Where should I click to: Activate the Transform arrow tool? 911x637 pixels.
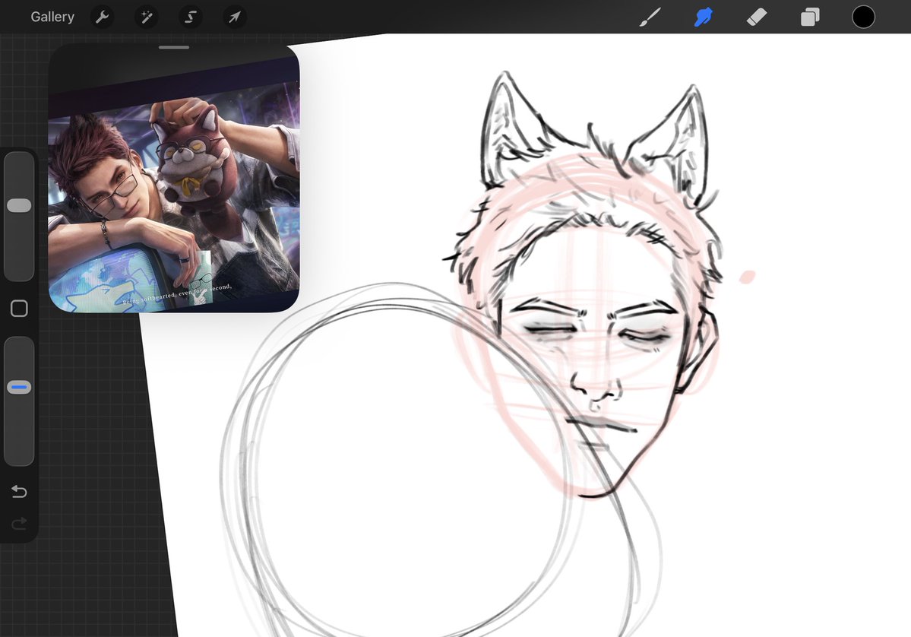[235, 17]
